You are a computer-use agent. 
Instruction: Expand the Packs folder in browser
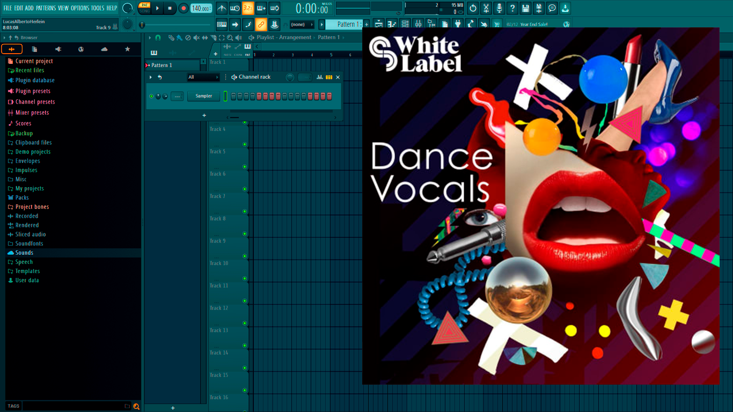[21, 197]
